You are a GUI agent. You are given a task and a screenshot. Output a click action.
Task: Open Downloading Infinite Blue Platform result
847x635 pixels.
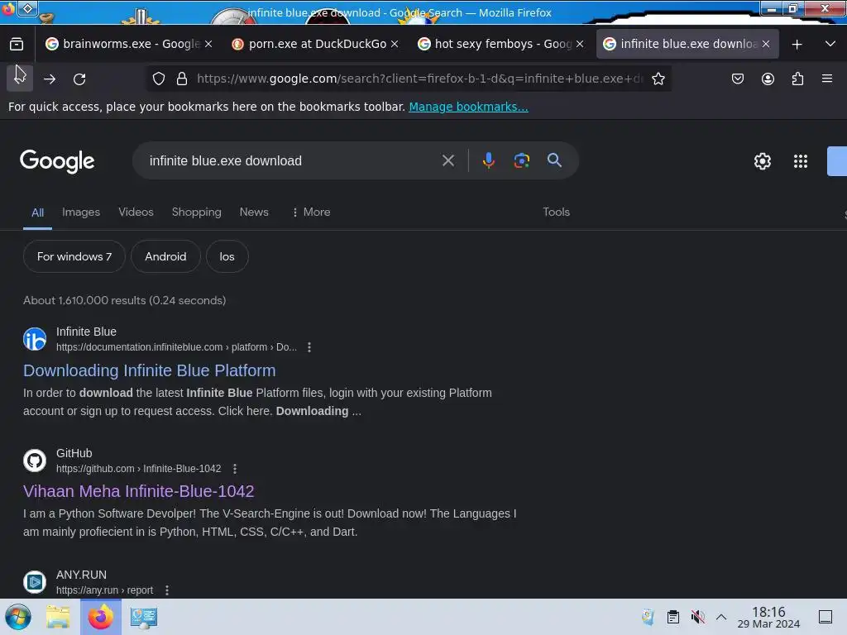(149, 370)
